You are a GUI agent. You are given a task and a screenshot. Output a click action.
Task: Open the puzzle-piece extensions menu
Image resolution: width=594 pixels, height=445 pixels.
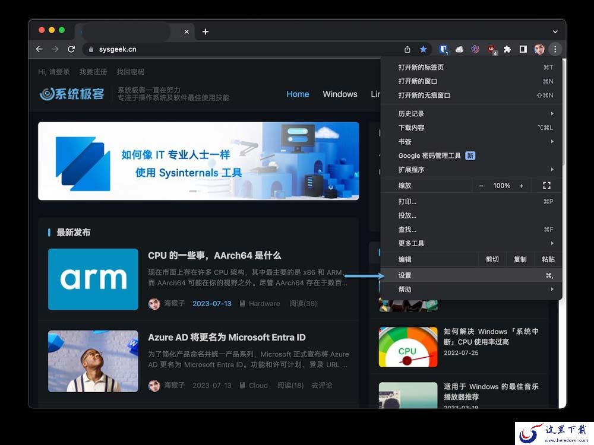click(507, 49)
